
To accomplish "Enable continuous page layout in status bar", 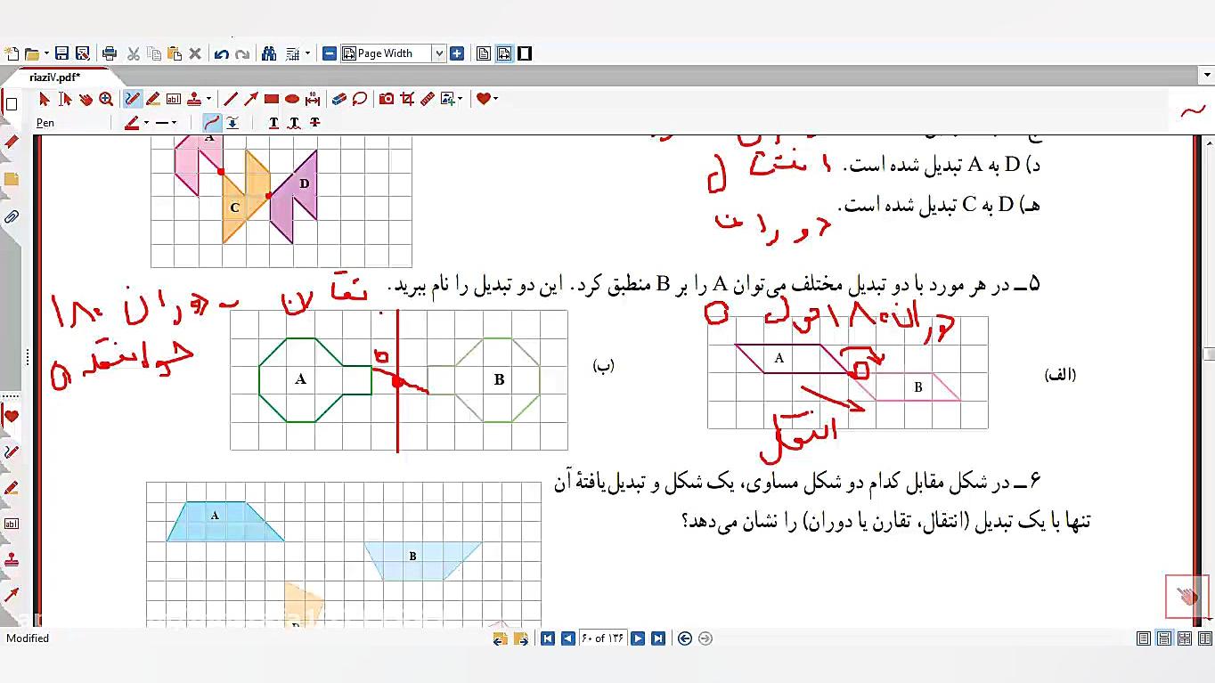I will coord(1164,638).
